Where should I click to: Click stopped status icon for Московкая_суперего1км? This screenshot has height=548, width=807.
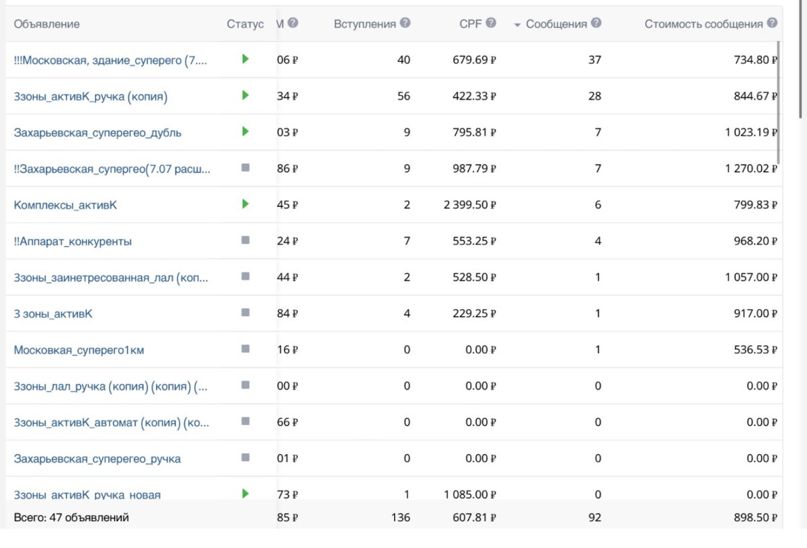(x=245, y=349)
